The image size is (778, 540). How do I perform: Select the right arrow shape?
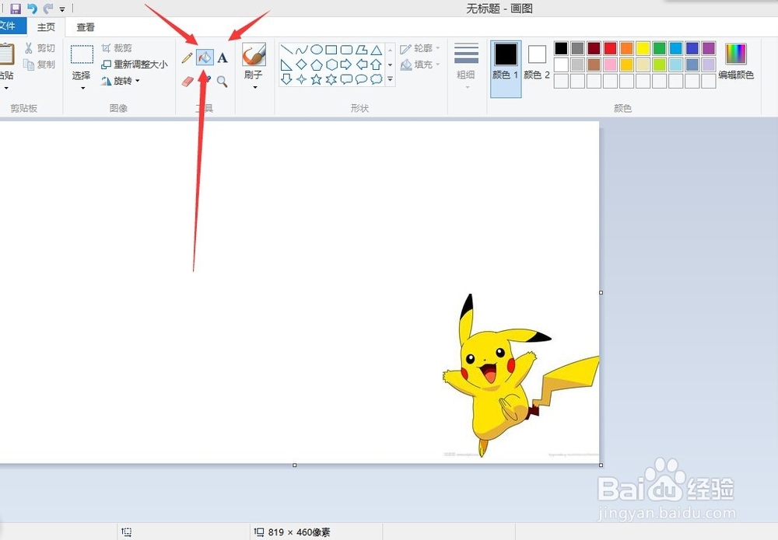(x=346, y=64)
